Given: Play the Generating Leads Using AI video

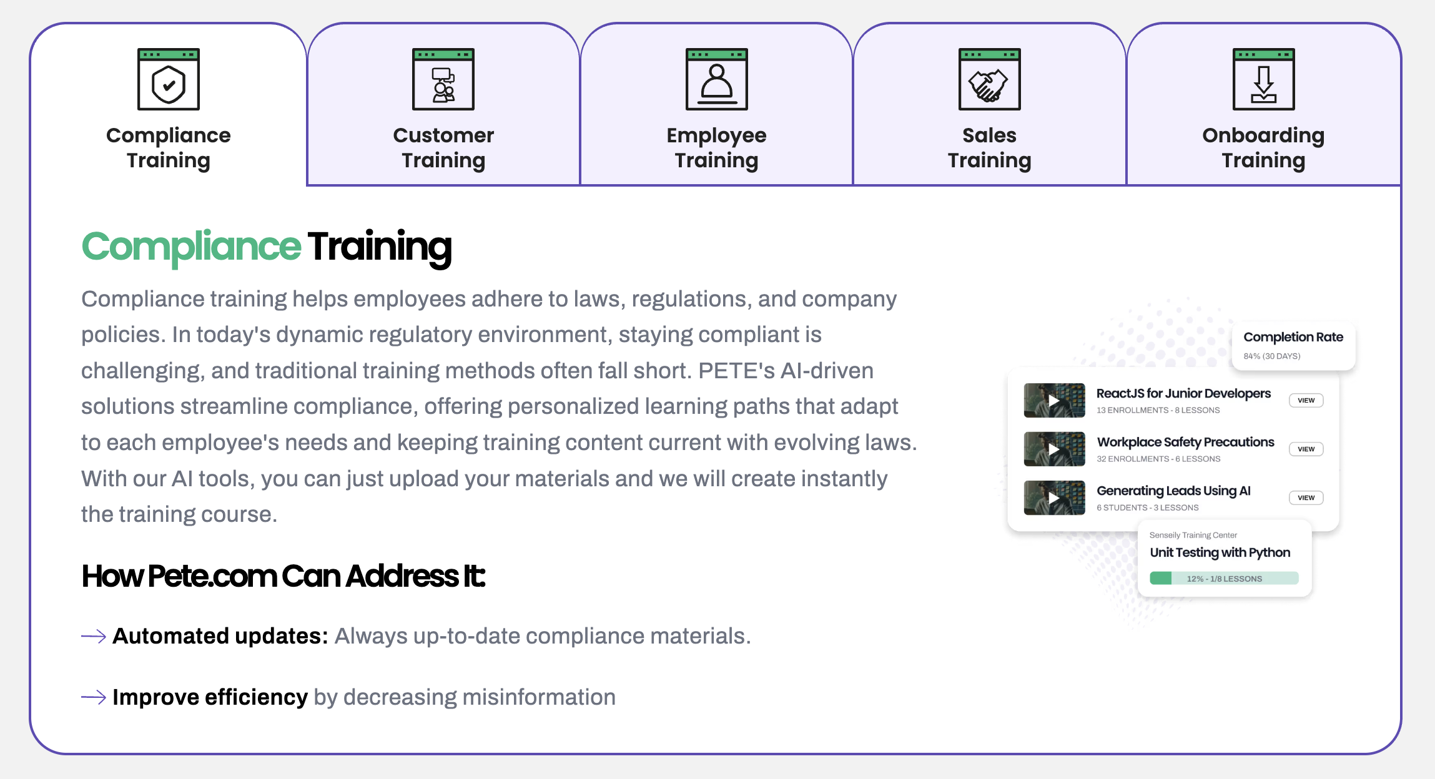Looking at the screenshot, I should pyautogui.click(x=1054, y=497).
